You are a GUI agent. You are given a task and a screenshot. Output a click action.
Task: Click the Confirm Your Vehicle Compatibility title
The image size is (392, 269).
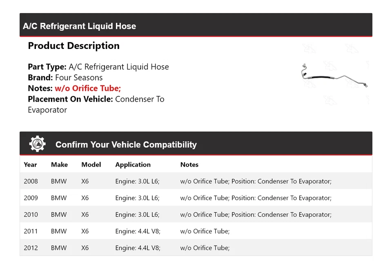(126, 145)
